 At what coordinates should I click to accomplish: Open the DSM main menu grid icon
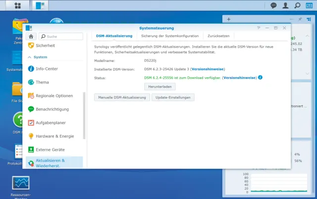click(18, 5)
